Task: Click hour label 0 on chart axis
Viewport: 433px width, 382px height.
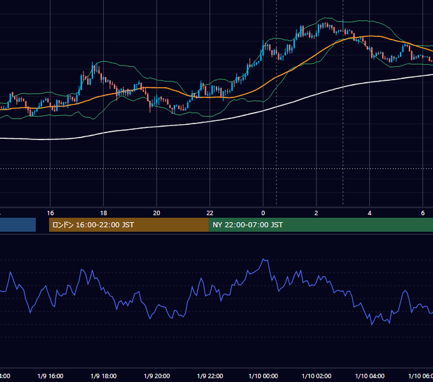Action: click(263, 213)
